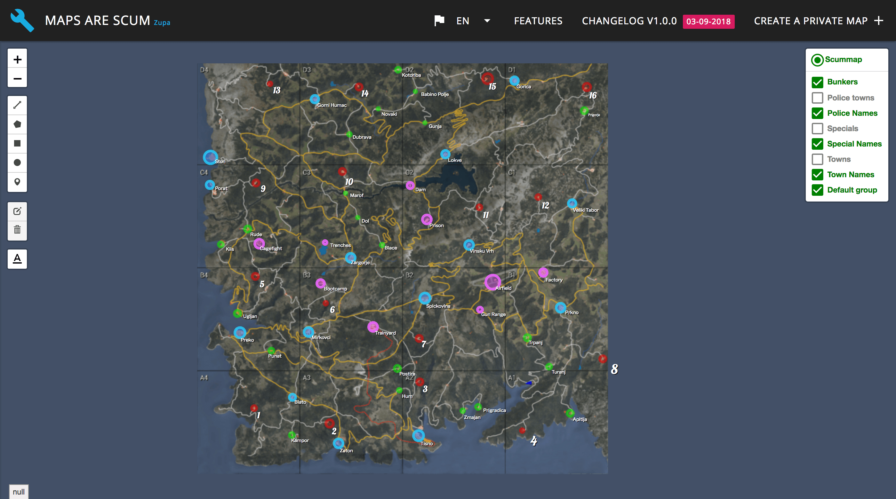
Task: Click the MAPS ARE SCUM logo
Action: pyautogui.click(x=98, y=20)
